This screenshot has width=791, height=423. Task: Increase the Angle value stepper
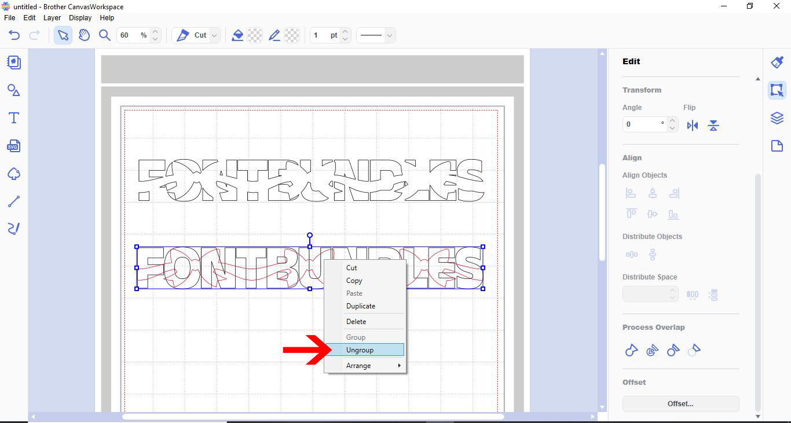pos(672,121)
